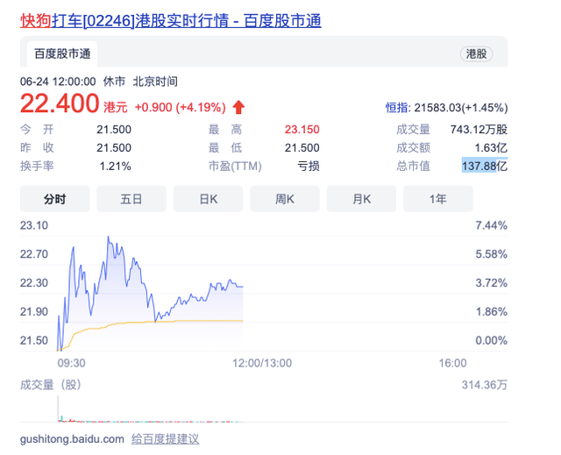Image resolution: width=561 pixels, height=455 pixels.
Task: Switch to the 分时 chart tab
Action: pyautogui.click(x=54, y=199)
